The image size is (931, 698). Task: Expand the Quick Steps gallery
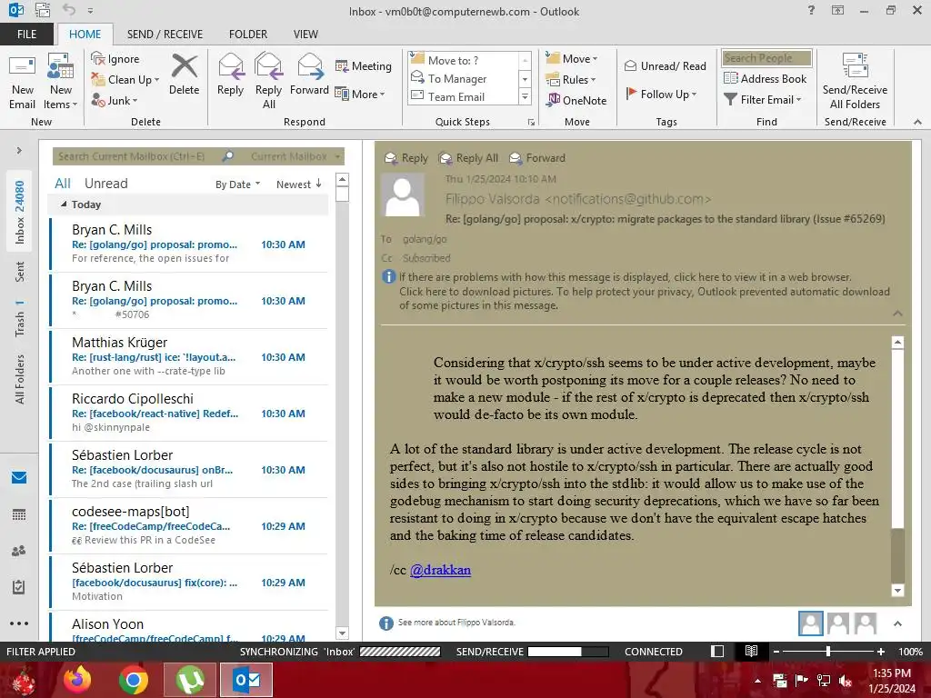[525, 96]
